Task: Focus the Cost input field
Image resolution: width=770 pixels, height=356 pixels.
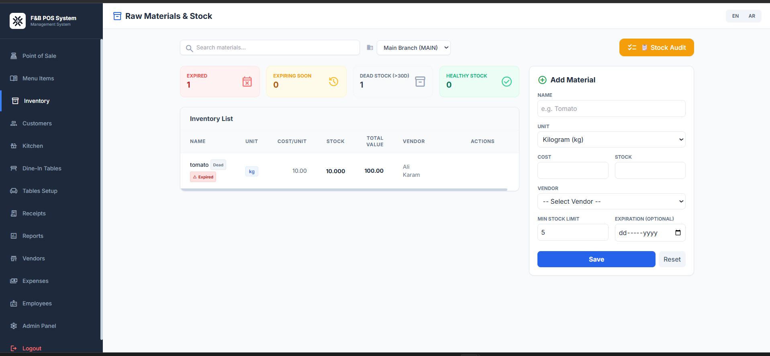Action: [573, 170]
